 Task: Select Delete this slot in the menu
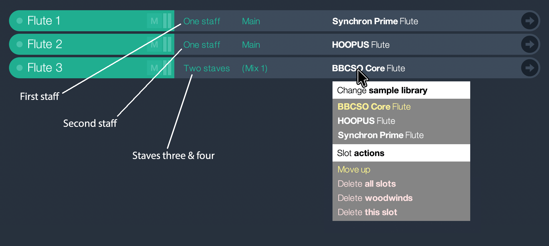367,212
